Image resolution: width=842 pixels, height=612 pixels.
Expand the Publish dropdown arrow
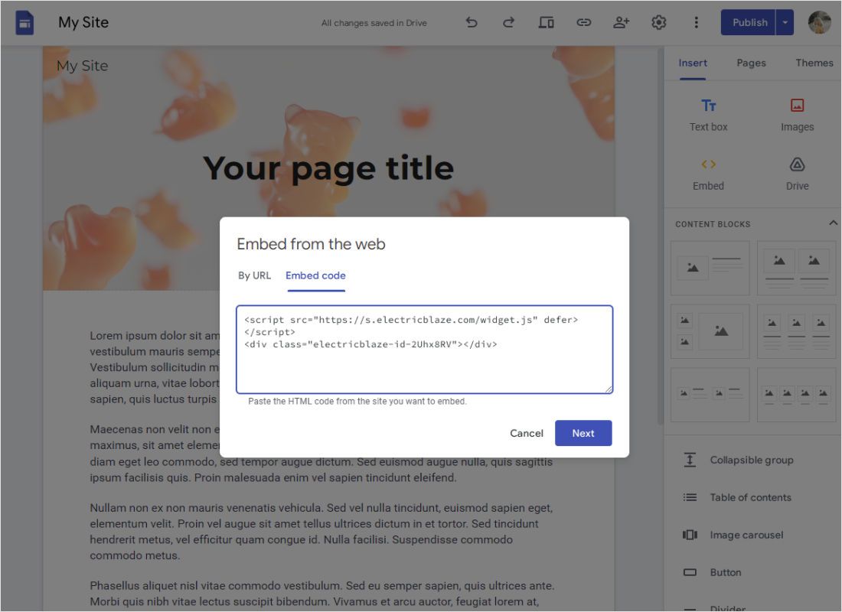(x=785, y=22)
